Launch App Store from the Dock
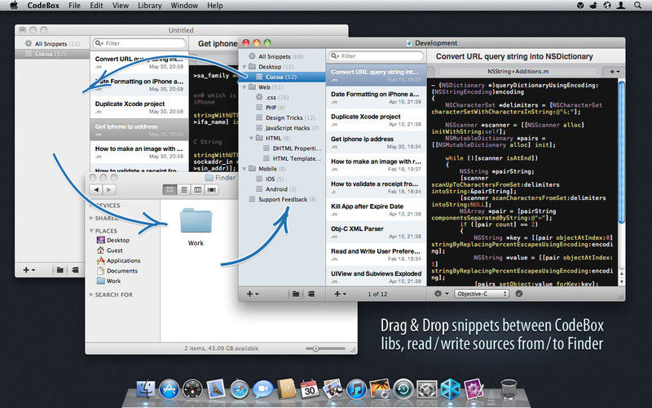This screenshot has width=652, height=408. coord(170,390)
